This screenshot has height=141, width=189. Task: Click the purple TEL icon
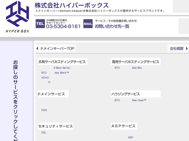[x=40, y=24]
